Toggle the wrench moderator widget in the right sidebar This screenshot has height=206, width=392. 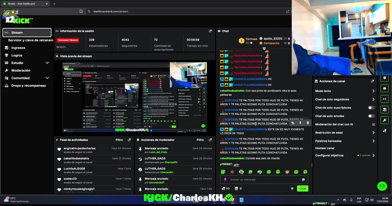click(385, 120)
